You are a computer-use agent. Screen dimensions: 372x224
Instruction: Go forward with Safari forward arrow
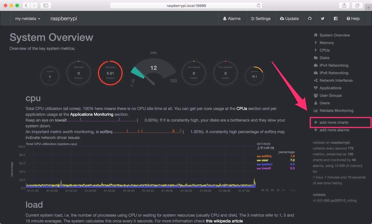[34, 5]
